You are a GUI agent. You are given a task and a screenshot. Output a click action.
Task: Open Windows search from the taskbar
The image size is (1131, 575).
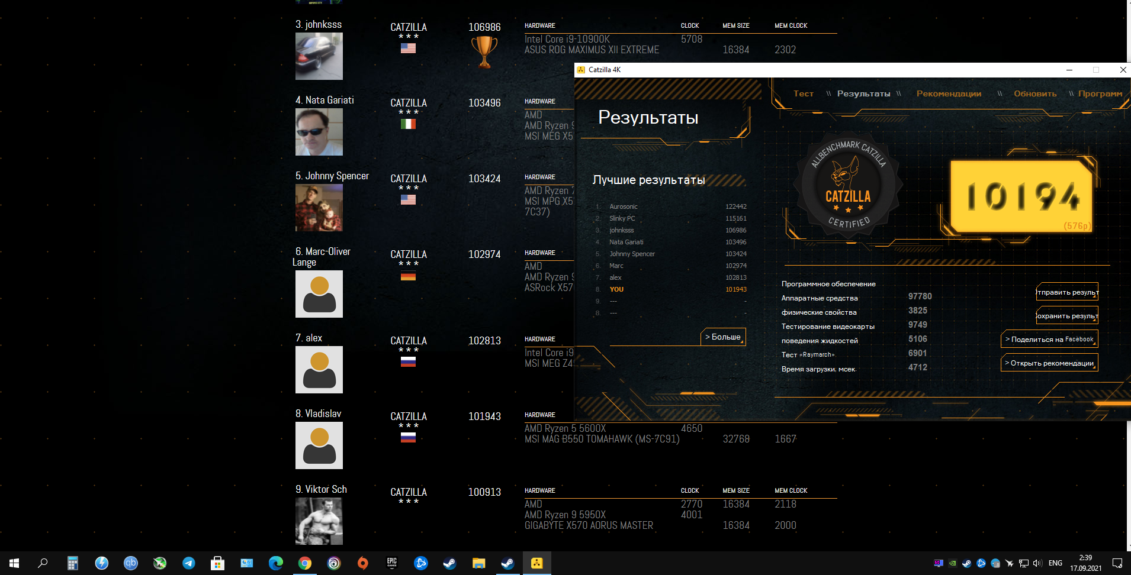(43, 563)
